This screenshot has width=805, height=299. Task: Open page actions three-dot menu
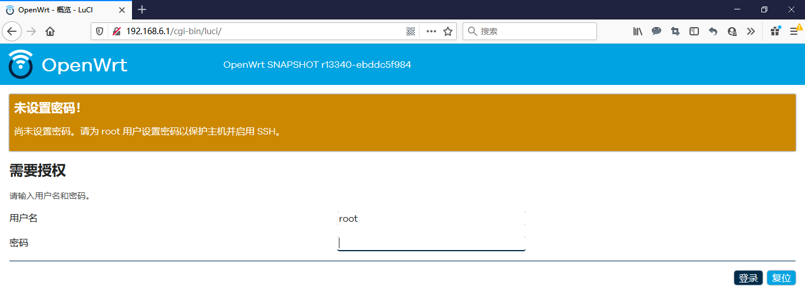[x=431, y=31]
